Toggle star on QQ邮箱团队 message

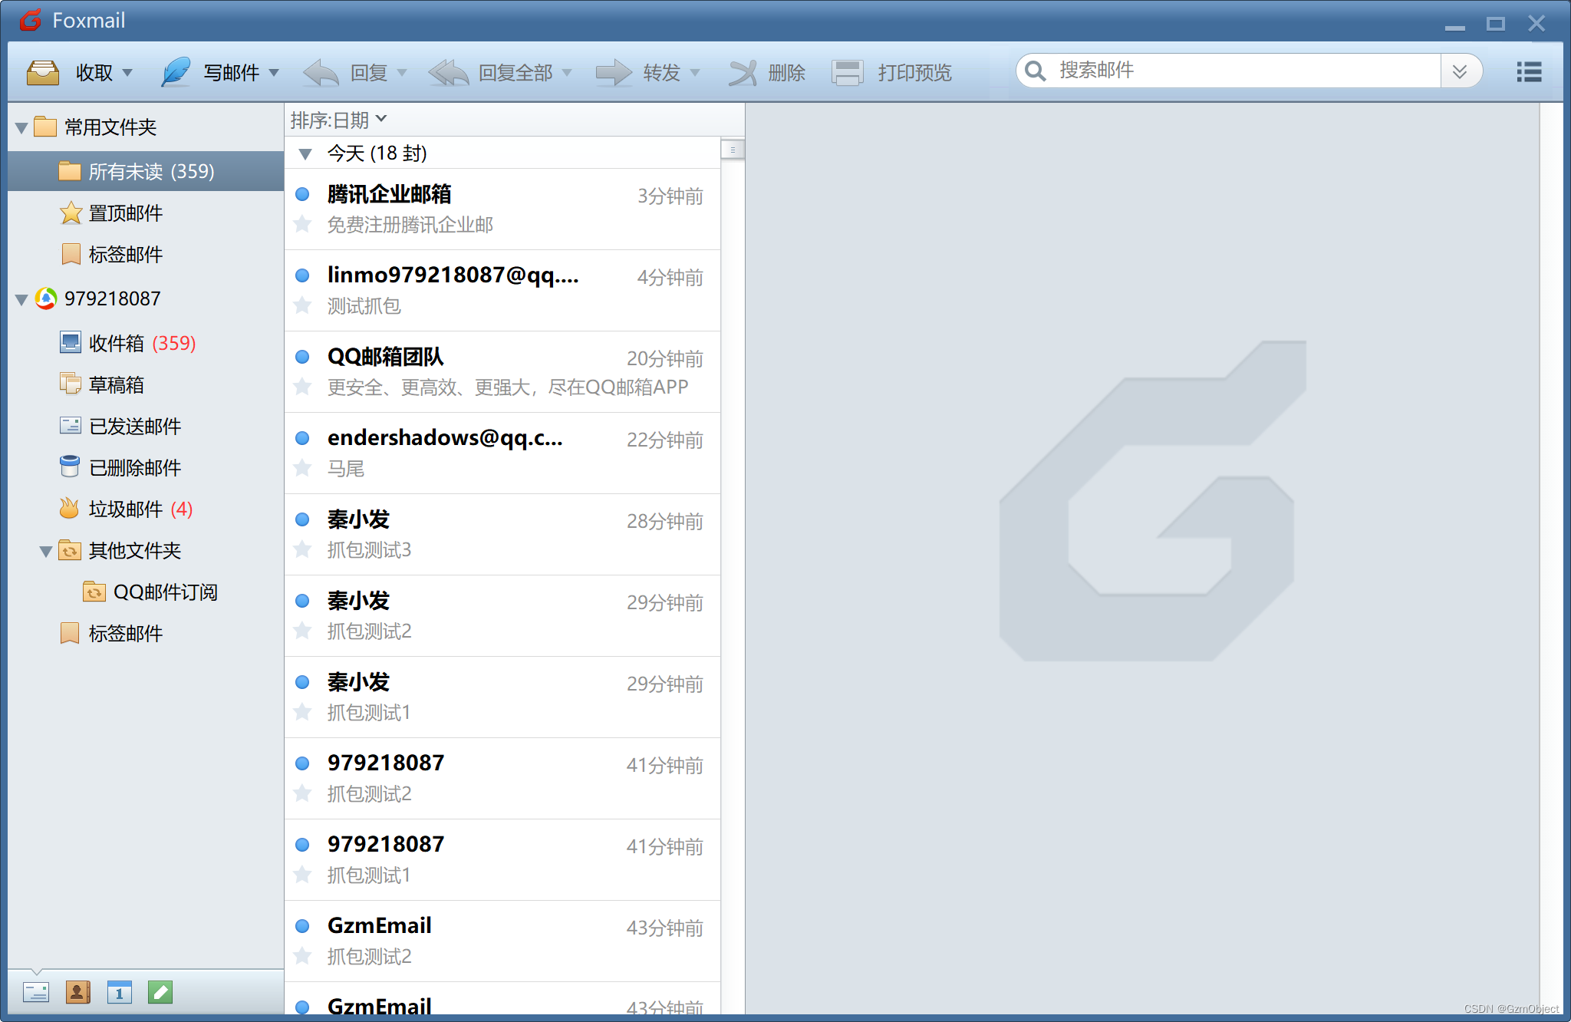coord(303,387)
